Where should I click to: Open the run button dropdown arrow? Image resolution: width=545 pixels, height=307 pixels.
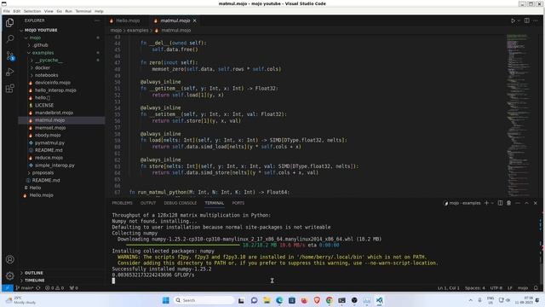coord(519,20)
